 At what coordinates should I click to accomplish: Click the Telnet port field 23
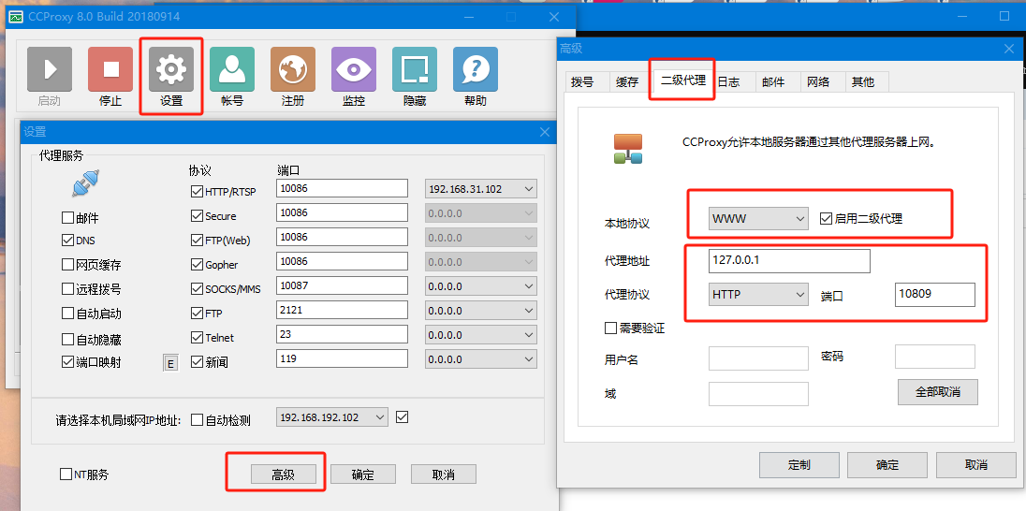click(x=343, y=334)
